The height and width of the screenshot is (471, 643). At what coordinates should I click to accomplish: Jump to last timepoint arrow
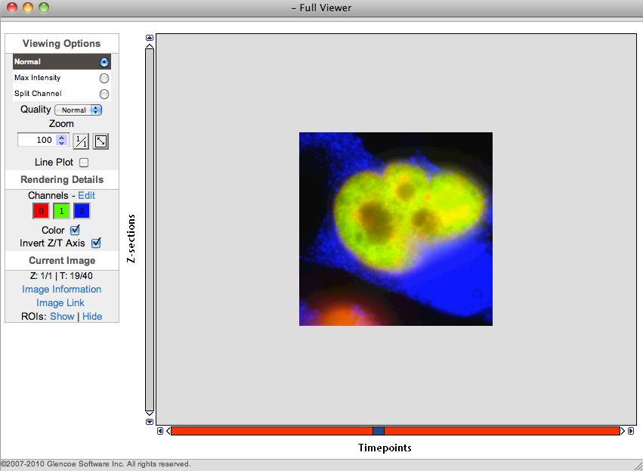click(631, 431)
